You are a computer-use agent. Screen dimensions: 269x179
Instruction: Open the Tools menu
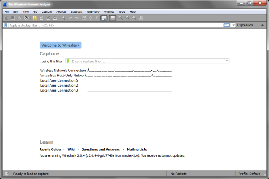(x=122, y=12)
